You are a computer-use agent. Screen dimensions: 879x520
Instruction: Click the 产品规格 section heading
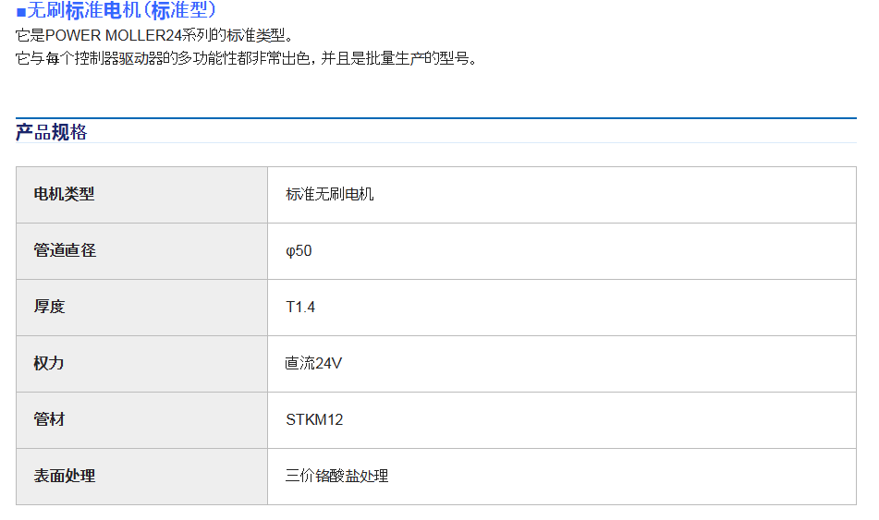click(x=52, y=132)
